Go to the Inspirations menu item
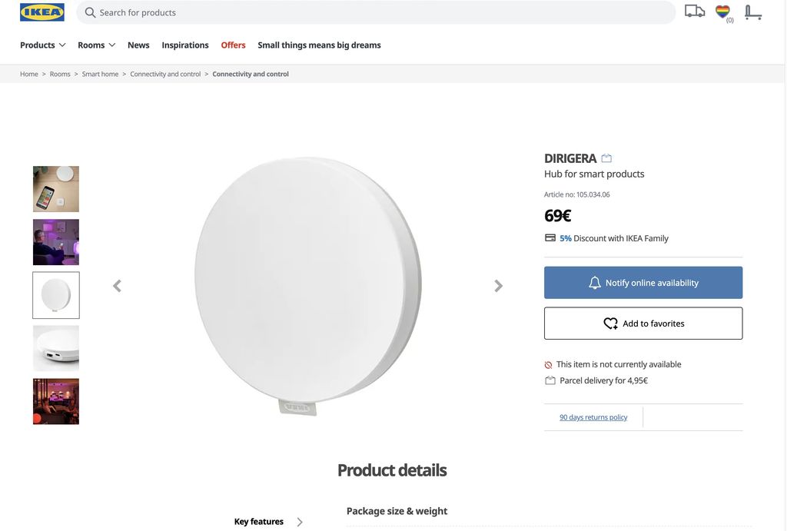This screenshot has height=531, width=787. (185, 45)
